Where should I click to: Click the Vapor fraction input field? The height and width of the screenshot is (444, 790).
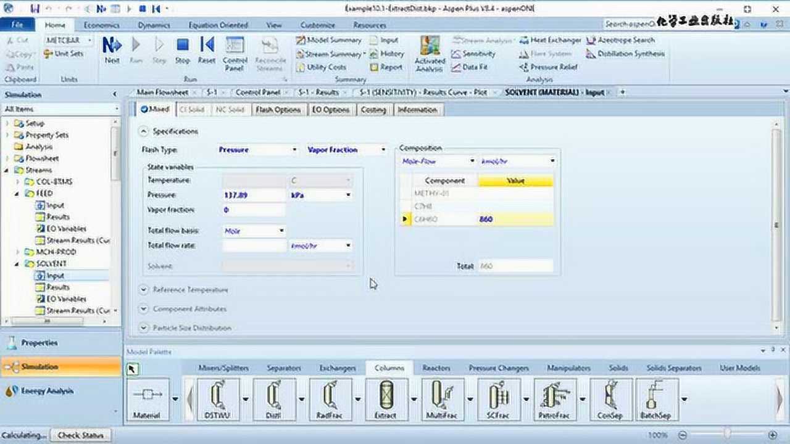click(x=254, y=210)
